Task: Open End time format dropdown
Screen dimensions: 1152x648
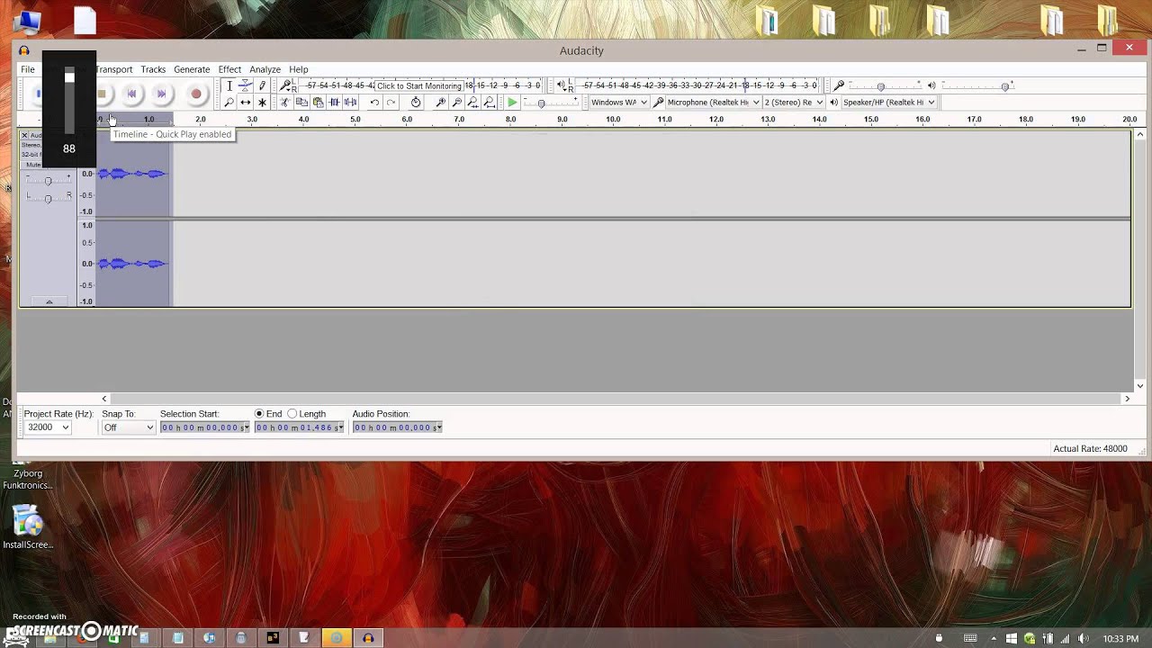Action: click(341, 427)
